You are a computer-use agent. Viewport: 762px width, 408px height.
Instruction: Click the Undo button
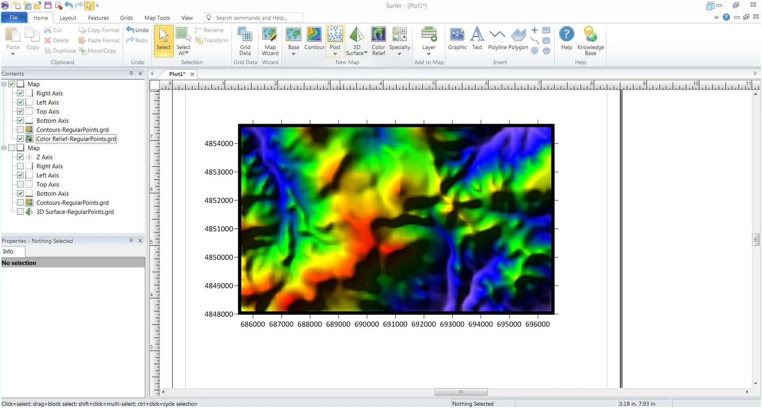tap(138, 30)
